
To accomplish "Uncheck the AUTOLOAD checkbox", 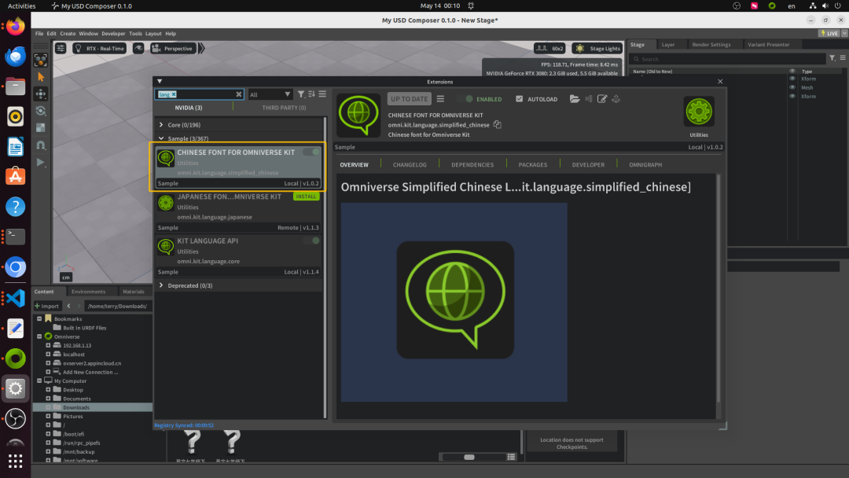I will pos(520,99).
